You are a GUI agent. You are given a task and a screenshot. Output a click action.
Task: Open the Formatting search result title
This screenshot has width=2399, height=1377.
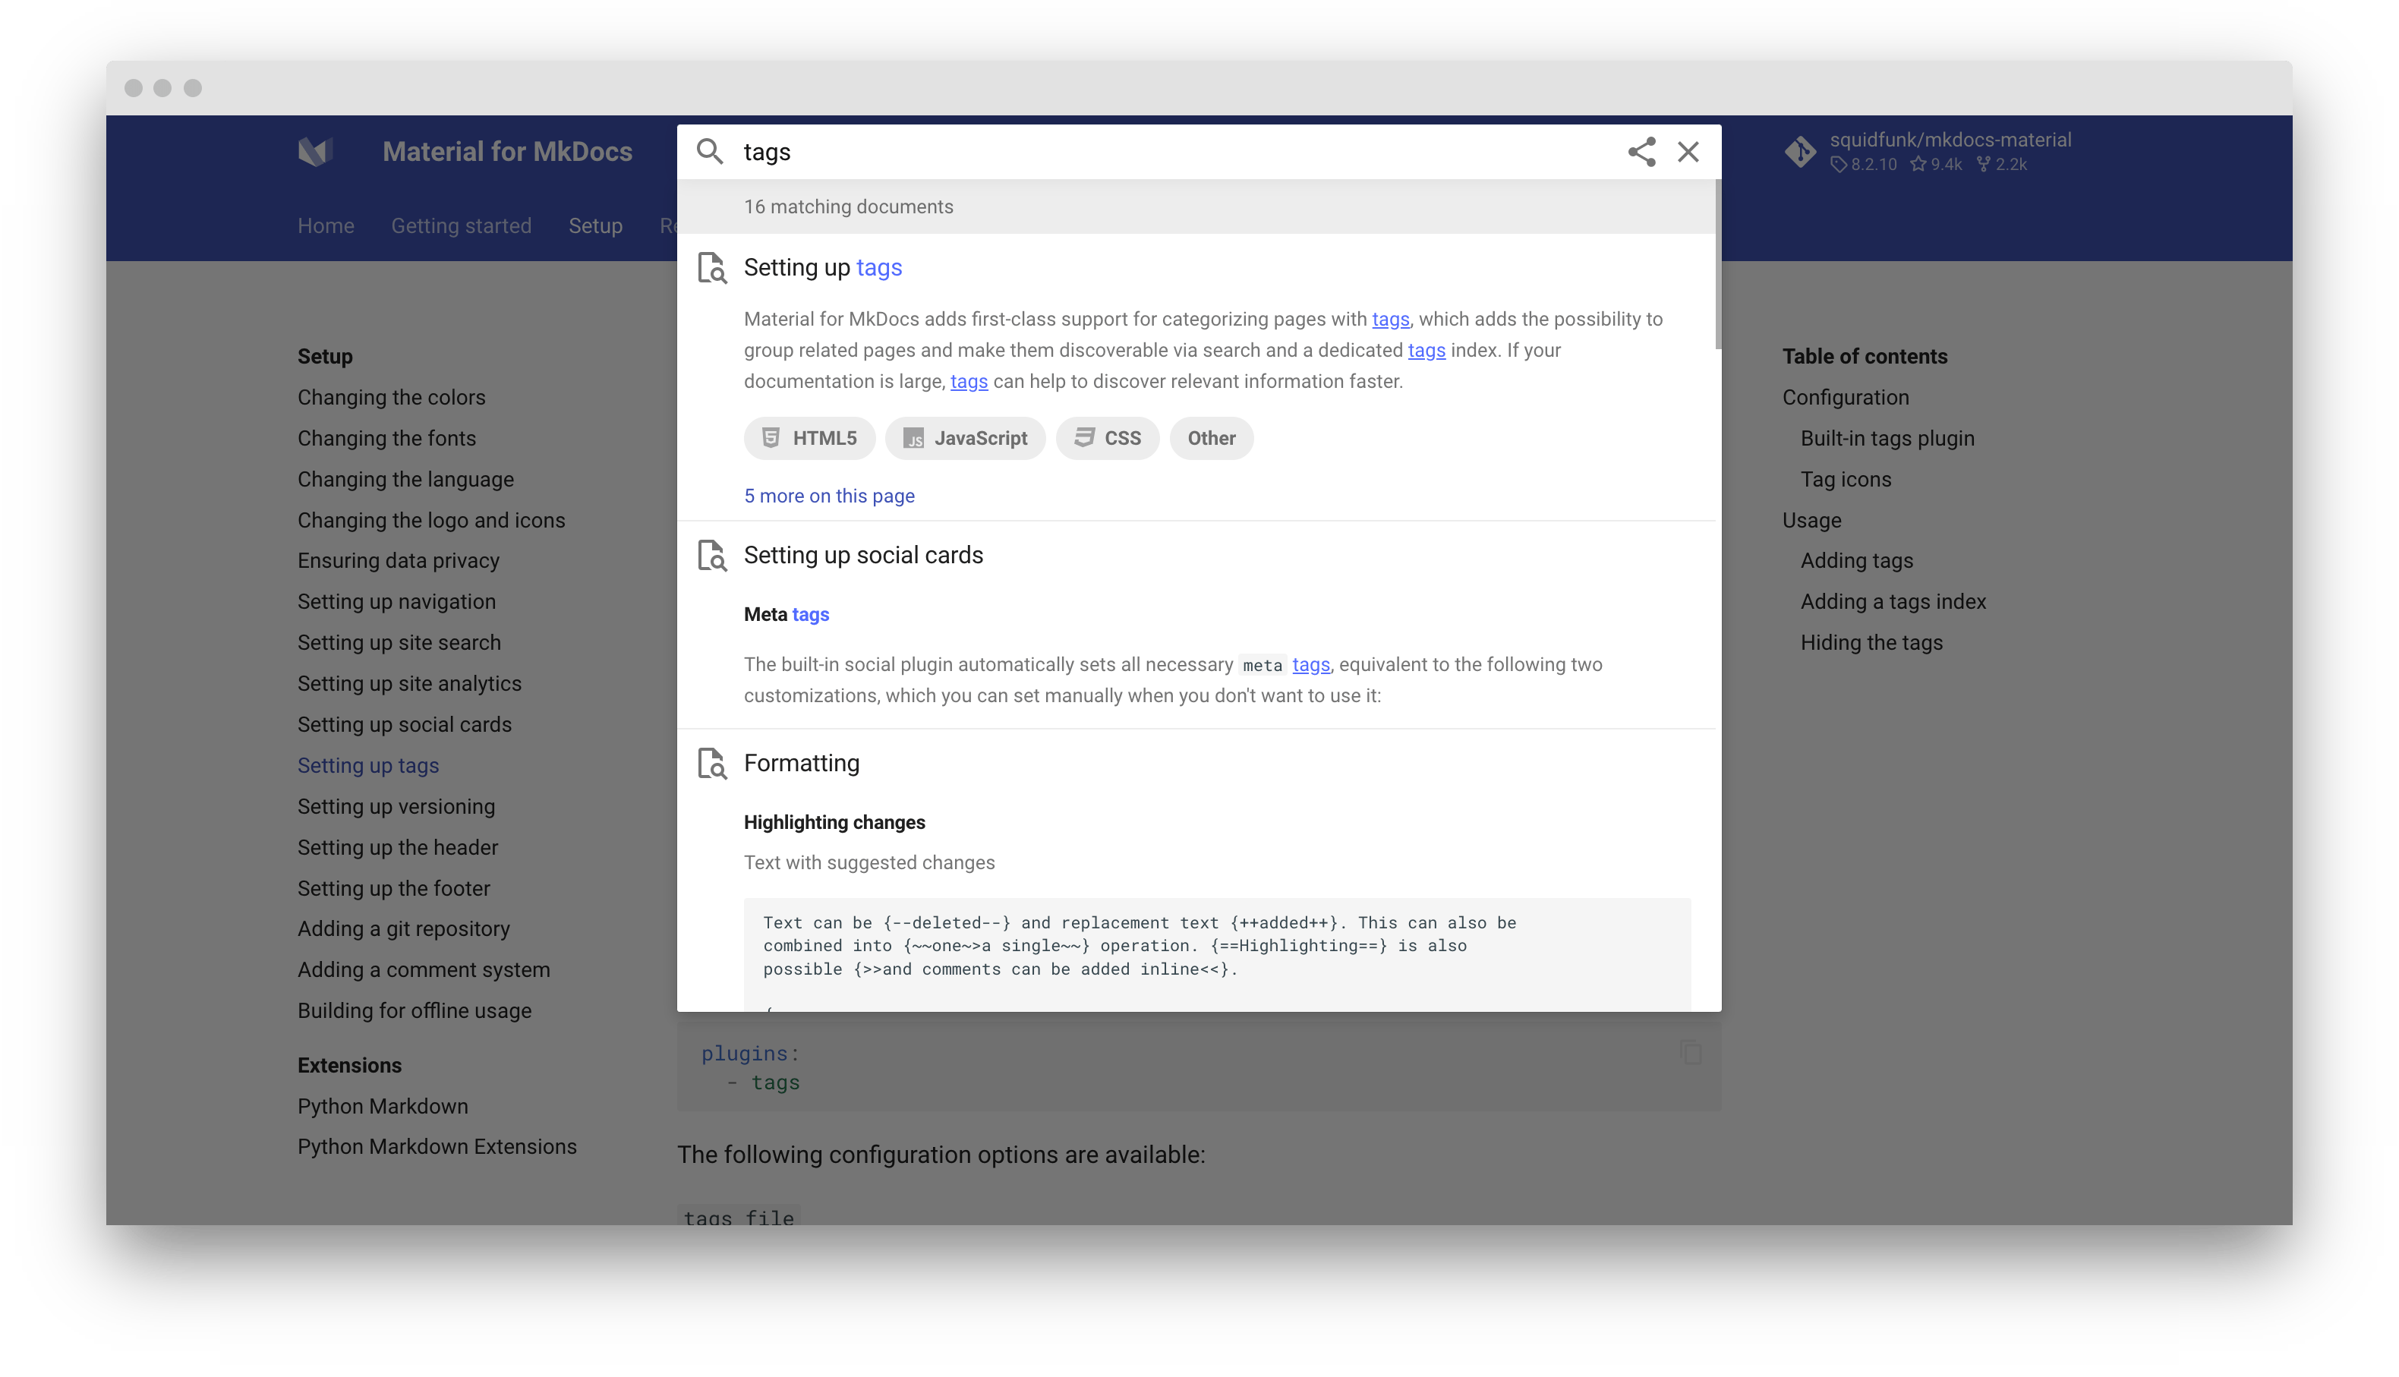802,763
